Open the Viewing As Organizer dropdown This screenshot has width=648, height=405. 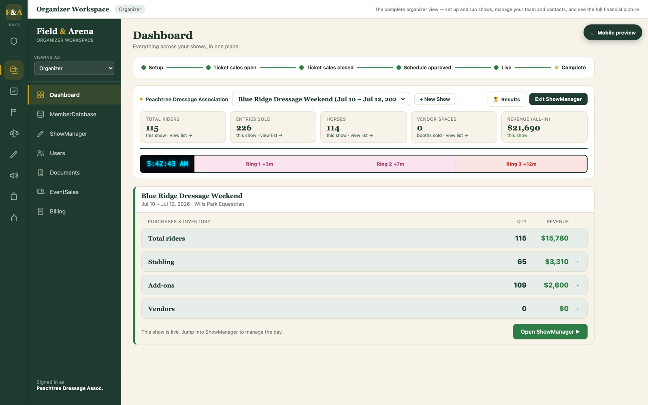(x=74, y=68)
